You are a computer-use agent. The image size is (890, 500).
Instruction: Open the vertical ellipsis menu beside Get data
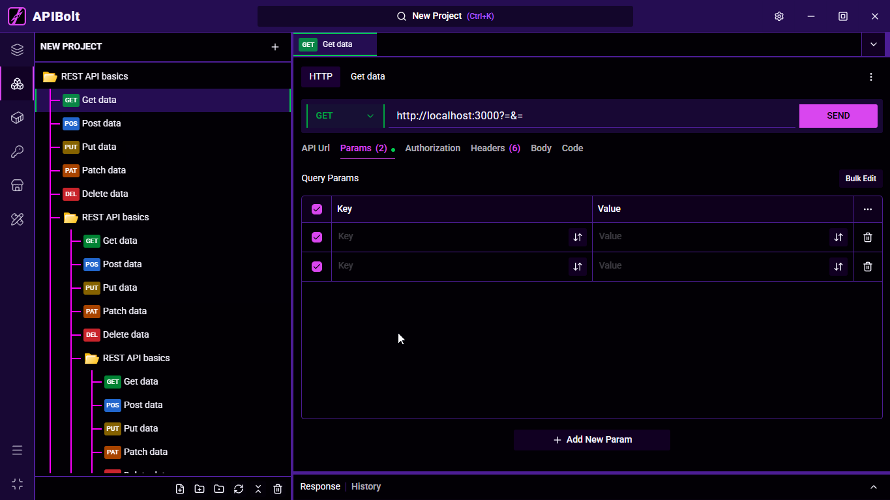tap(871, 77)
